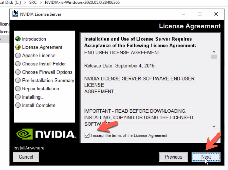Image resolution: width=228 pixels, height=170 pixels.
Task: Click the Release Date: September 4, 2015 text
Action: tap(119, 66)
